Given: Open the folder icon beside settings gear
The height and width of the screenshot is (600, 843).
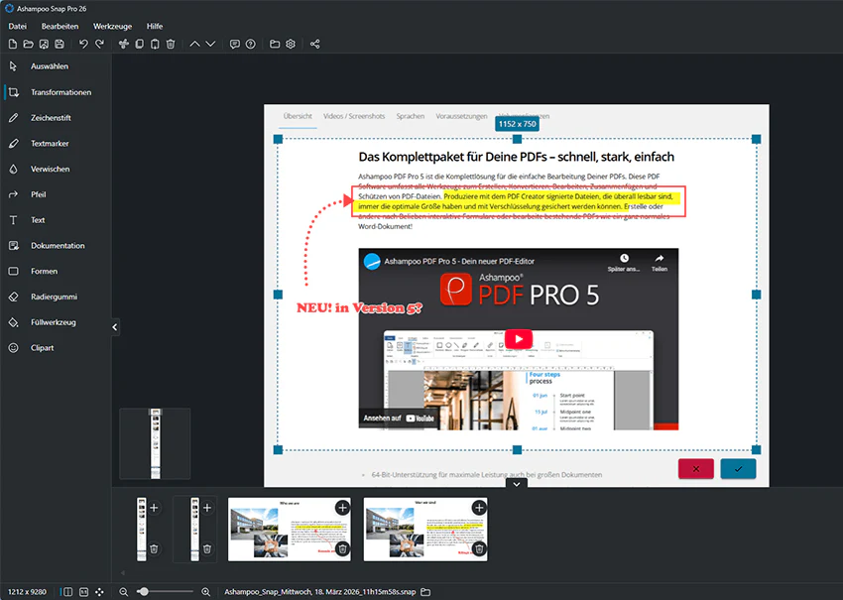Looking at the screenshot, I should 275,44.
